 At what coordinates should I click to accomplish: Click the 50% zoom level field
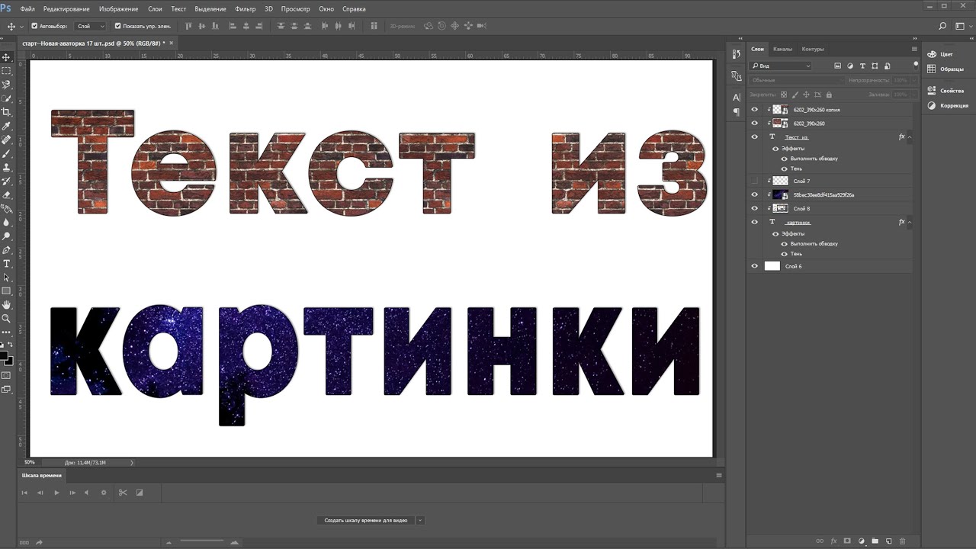30,462
